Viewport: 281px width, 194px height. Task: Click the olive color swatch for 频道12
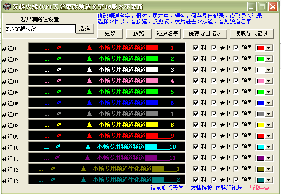pyautogui.click(x=260, y=169)
